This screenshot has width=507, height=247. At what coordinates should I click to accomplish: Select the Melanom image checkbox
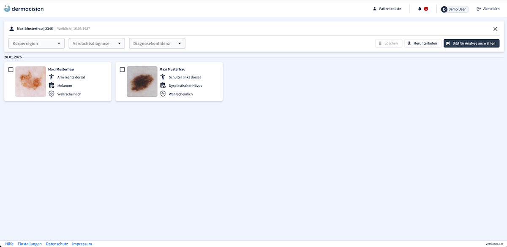[11, 70]
